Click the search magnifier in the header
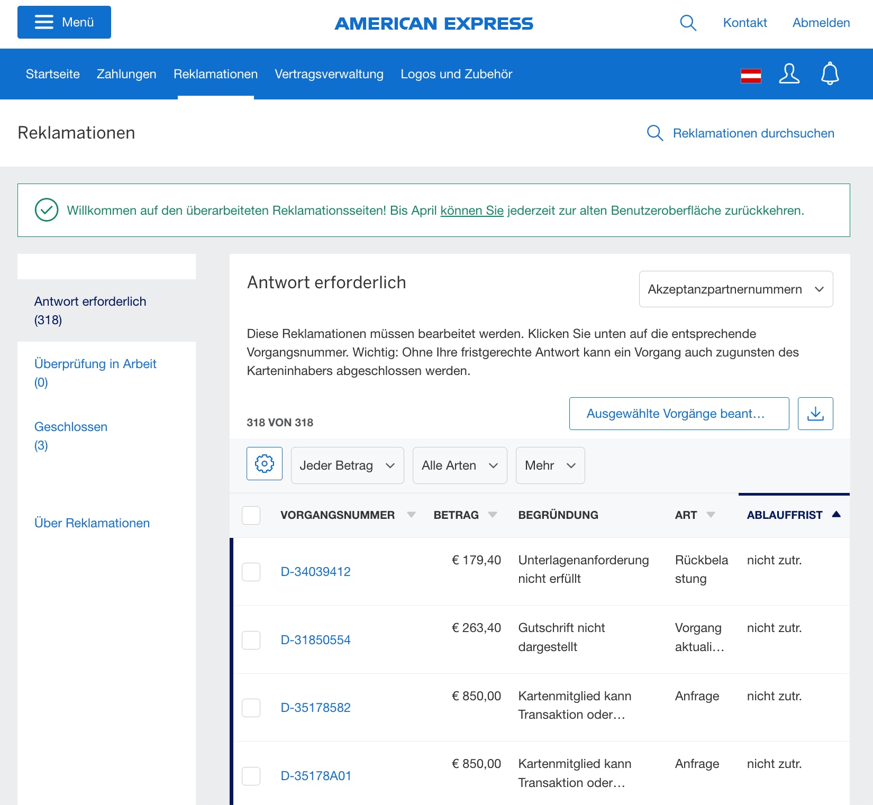This screenshot has width=873, height=805. [x=688, y=23]
